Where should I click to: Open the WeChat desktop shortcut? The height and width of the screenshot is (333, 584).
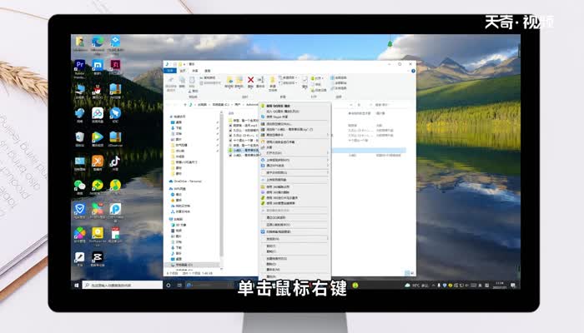80,185
